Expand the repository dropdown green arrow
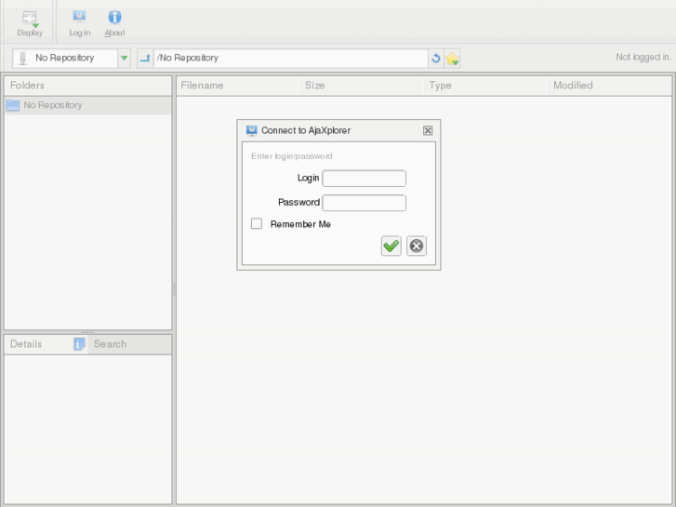Viewport: 676px width, 507px height. [125, 59]
